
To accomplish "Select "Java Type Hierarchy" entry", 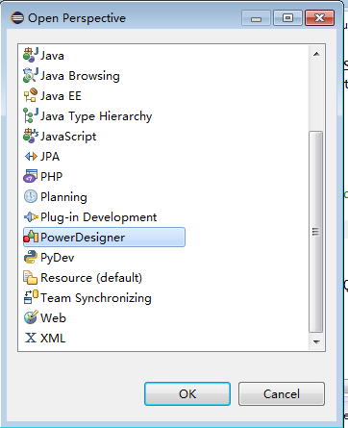I will click(x=96, y=116).
